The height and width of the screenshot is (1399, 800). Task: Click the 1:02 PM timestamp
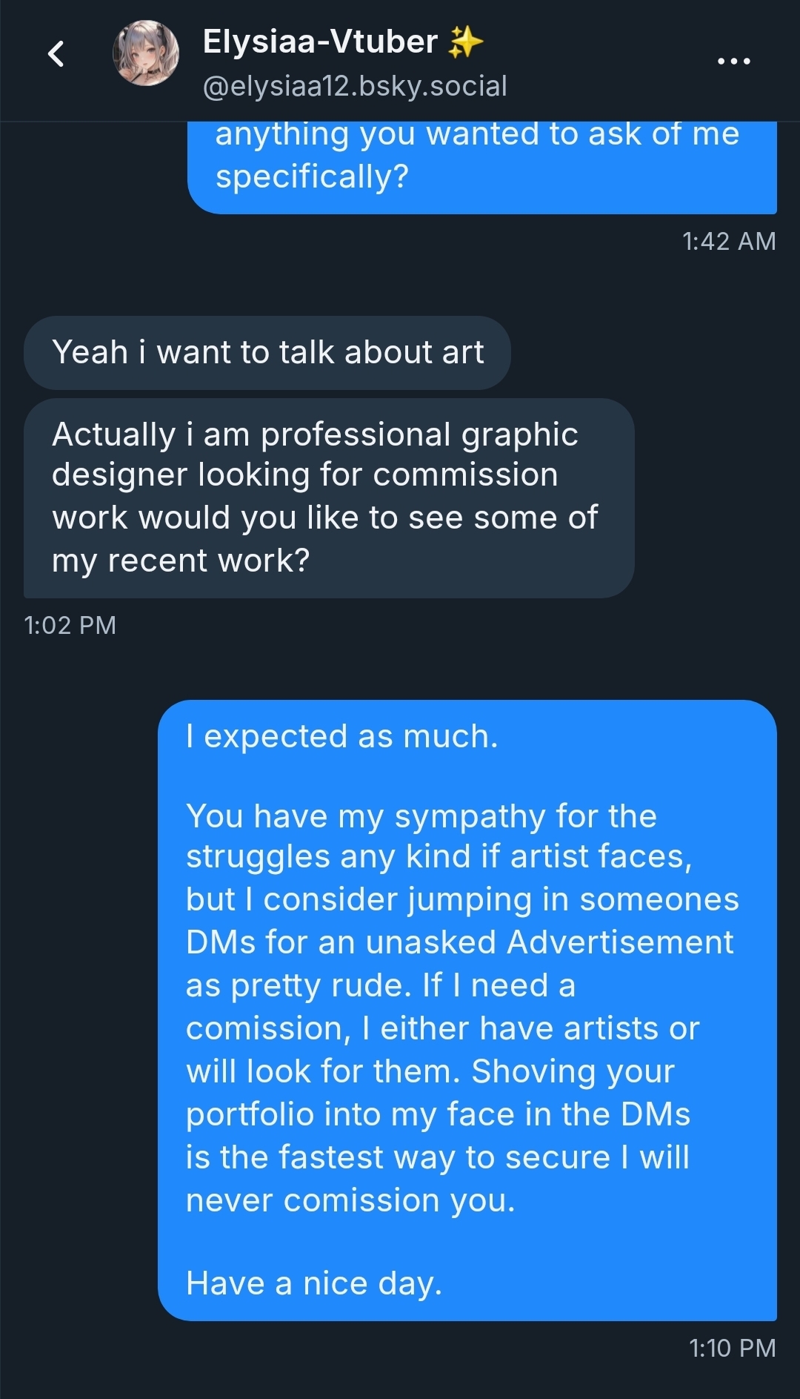(70, 625)
